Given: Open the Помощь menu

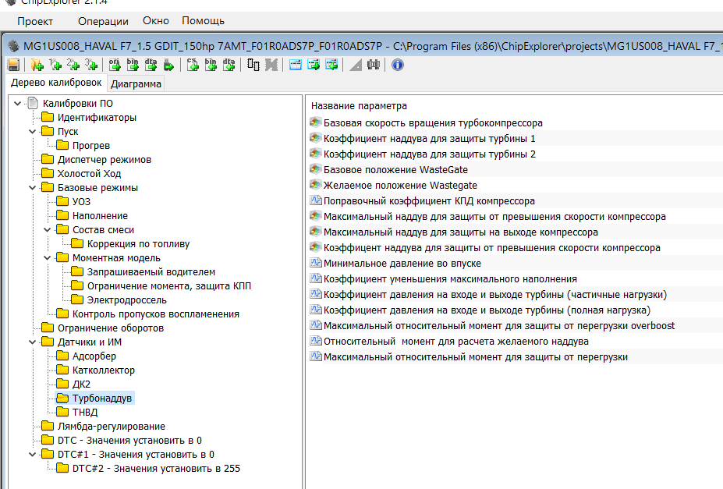Looking at the screenshot, I should pyautogui.click(x=203, y=21).
